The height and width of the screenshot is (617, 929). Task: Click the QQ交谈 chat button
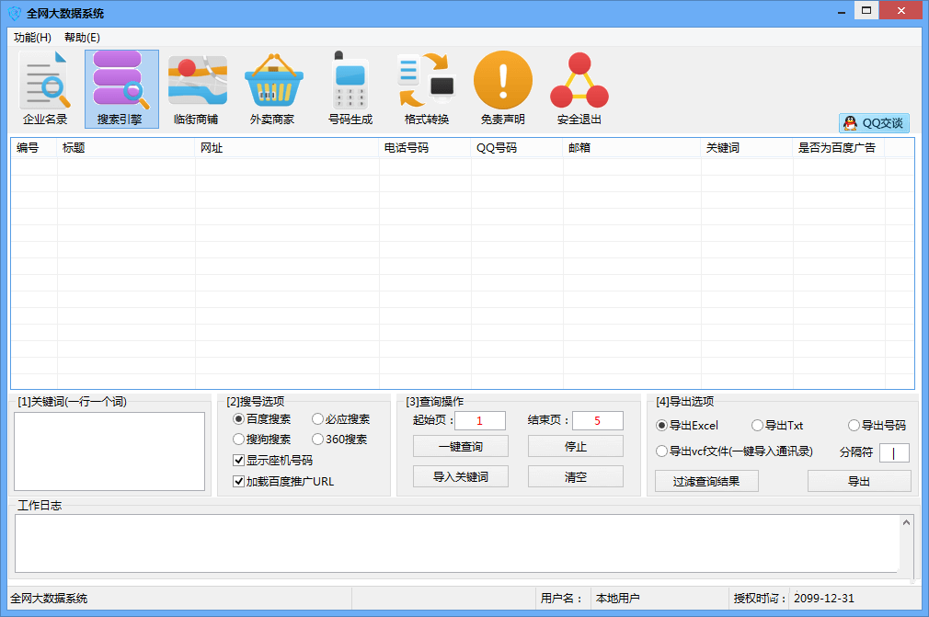click(874, 123)
